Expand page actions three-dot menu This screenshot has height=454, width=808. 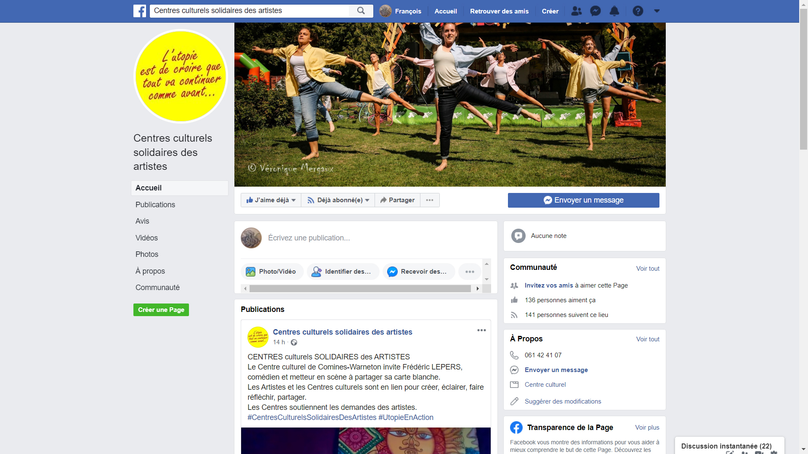point(429,200)
